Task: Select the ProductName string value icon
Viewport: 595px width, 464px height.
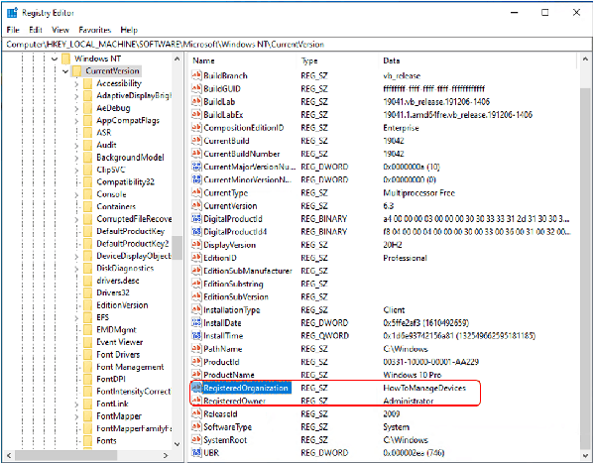Action: (x=195, y=375)
